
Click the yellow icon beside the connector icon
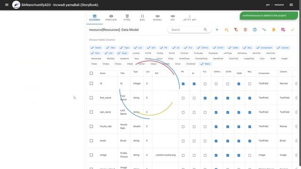(274, 30)
